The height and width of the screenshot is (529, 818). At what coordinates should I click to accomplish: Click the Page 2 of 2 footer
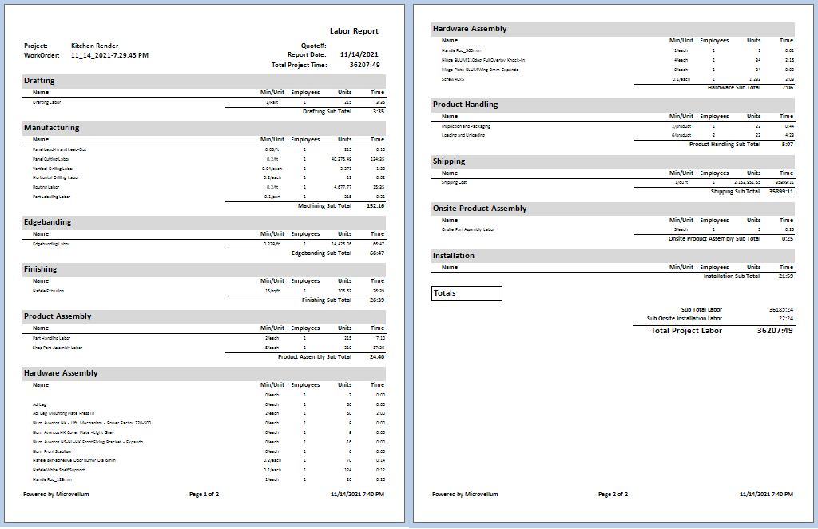point(613,495)
